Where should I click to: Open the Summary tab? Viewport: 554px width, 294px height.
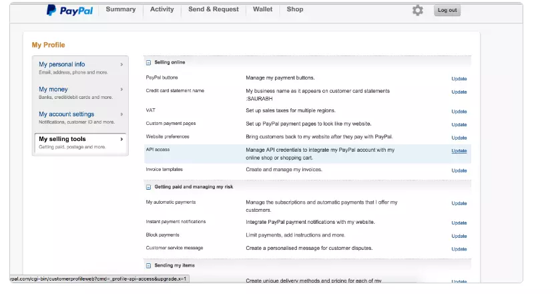click(x=121, y=9)
